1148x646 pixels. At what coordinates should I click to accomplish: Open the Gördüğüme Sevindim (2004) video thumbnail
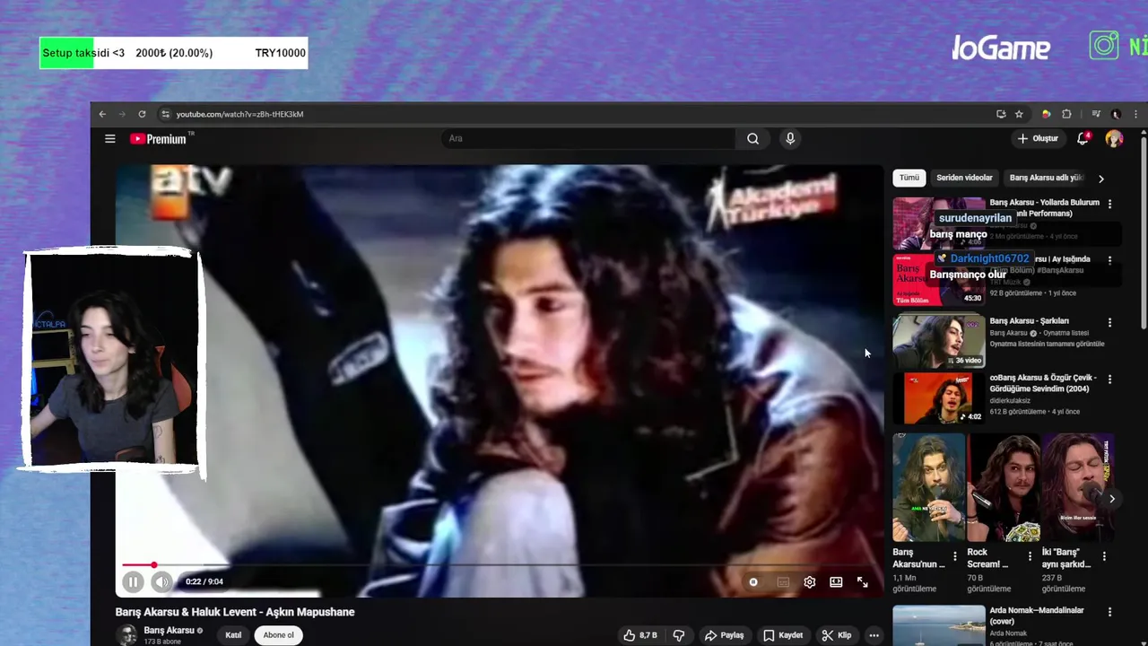[x=938, y=398]
